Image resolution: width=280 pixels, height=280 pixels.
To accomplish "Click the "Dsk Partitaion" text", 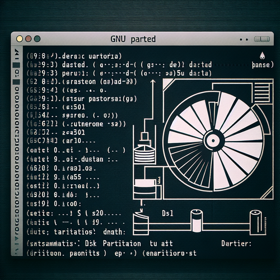I will [113, 244].
